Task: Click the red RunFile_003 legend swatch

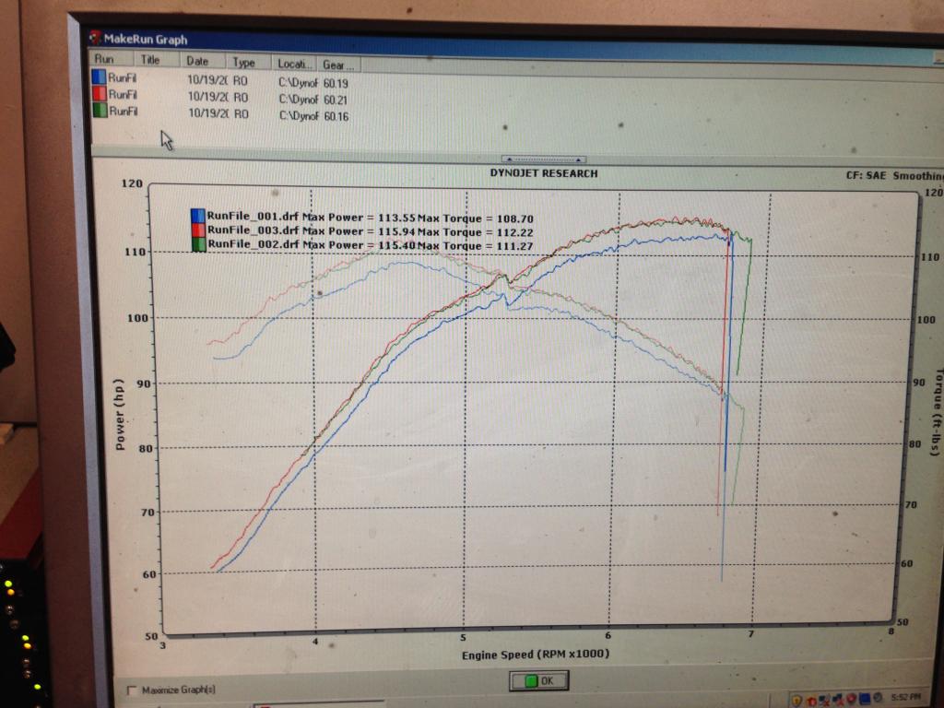Action: coord(196,230)
